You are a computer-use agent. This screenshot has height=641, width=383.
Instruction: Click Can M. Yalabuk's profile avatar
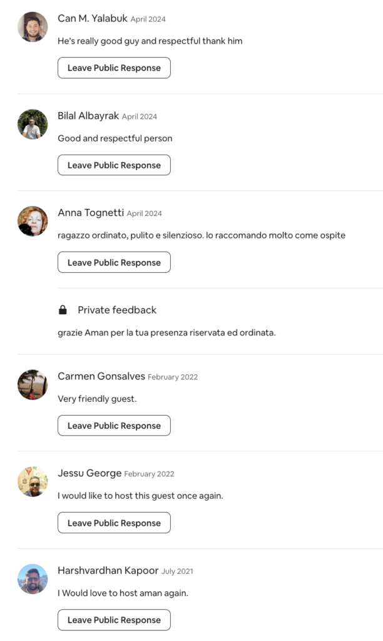(x=33, y=27)
